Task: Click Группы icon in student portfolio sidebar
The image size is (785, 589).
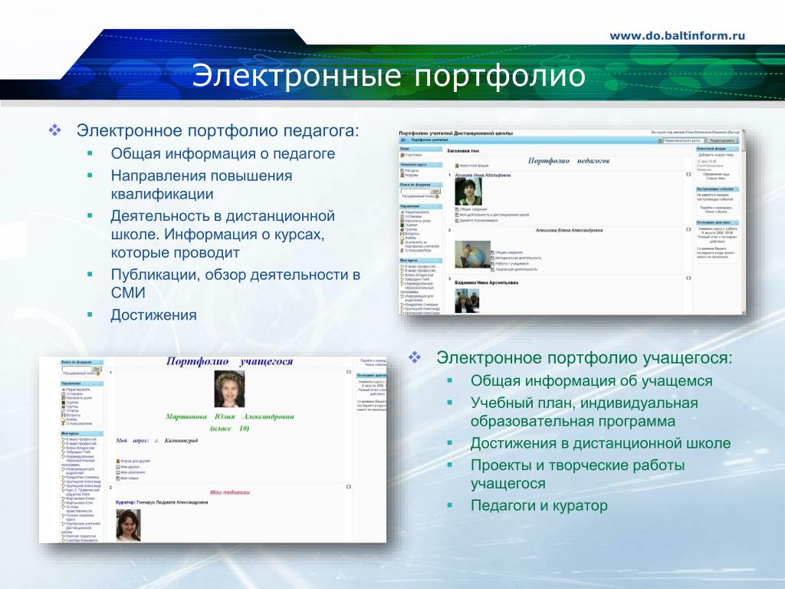Action: (63, 406)
